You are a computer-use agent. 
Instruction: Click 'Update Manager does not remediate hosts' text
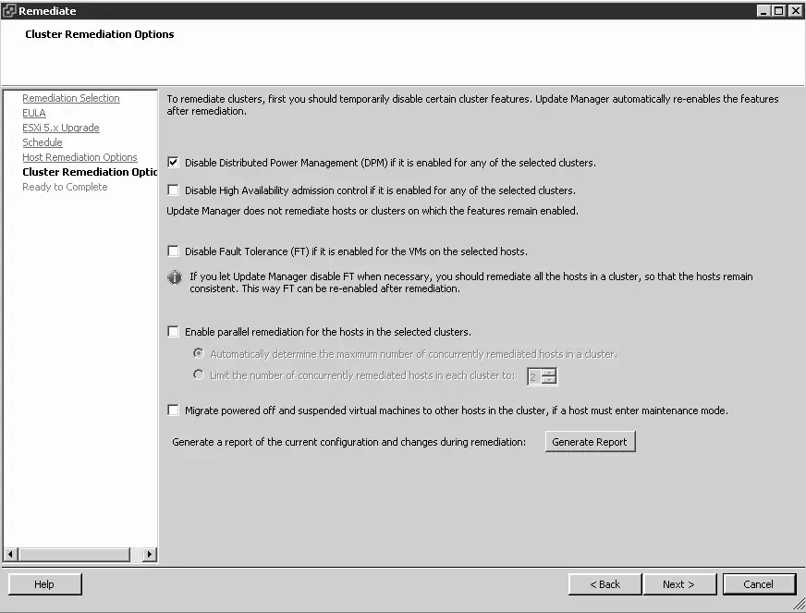point(372,211)
